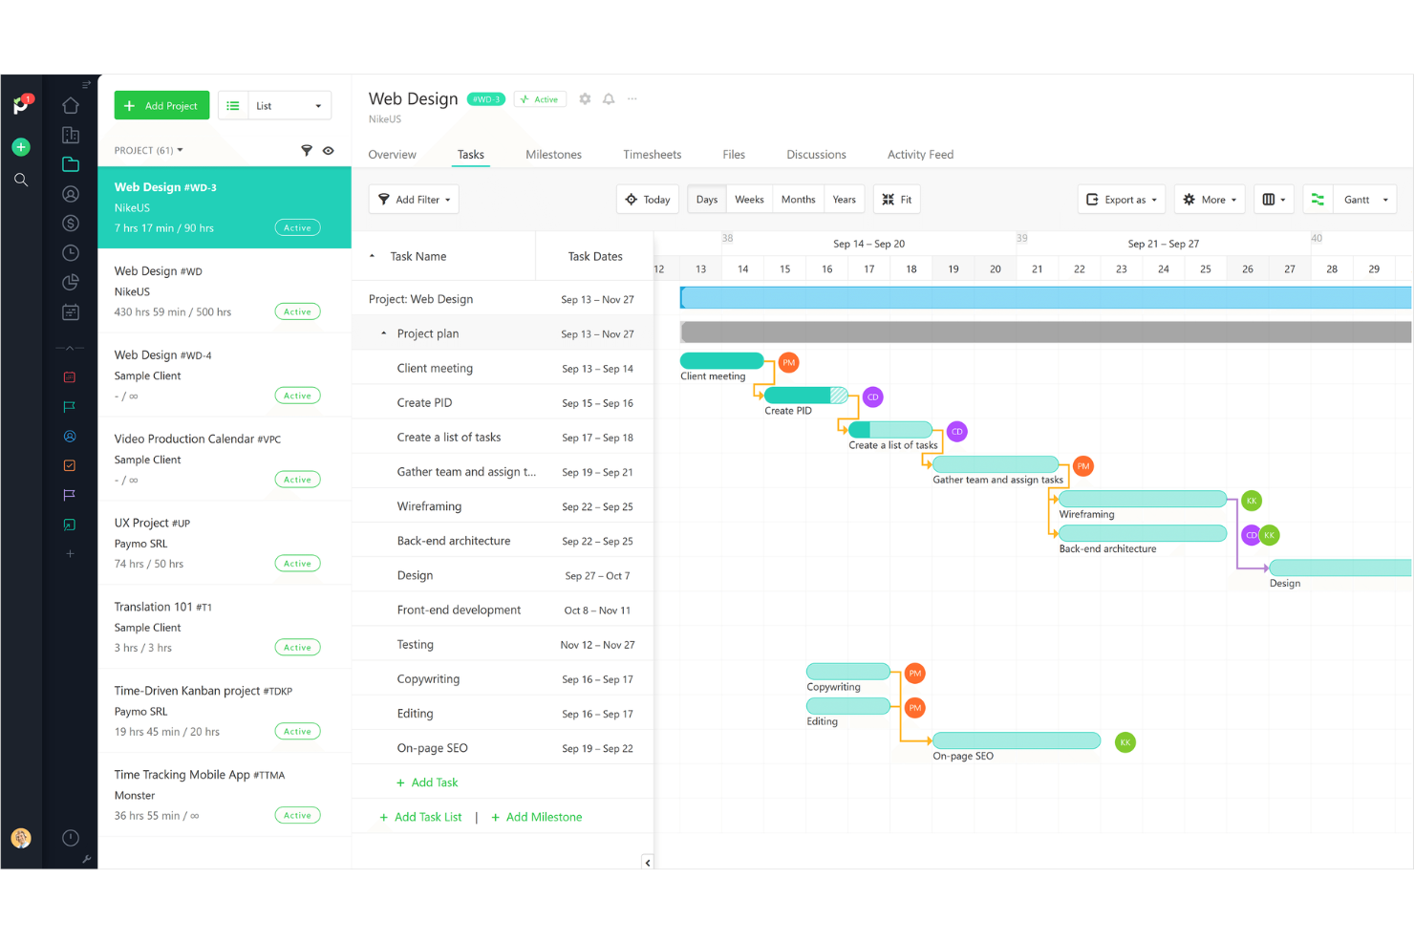Viewport: 1414px width, 943px height.
Task: Click the search magnifier in the sidebar
Action: coord(21,180)
